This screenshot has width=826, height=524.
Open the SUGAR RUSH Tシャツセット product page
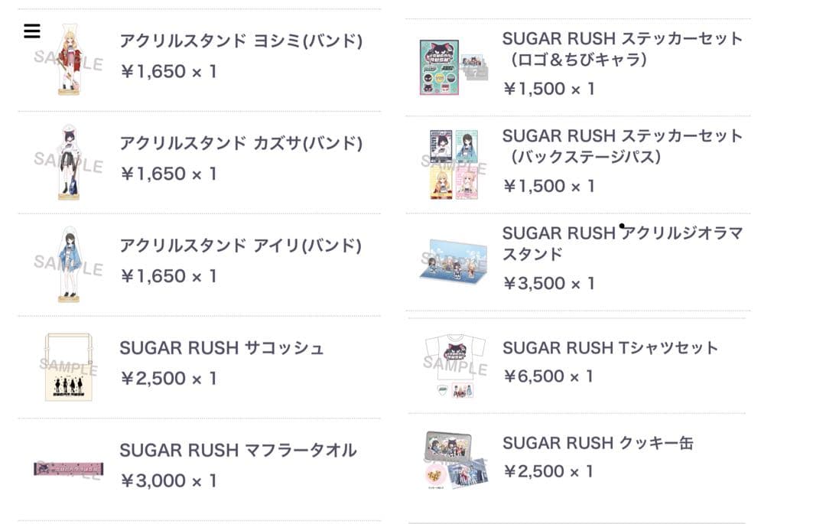(610, 347)
